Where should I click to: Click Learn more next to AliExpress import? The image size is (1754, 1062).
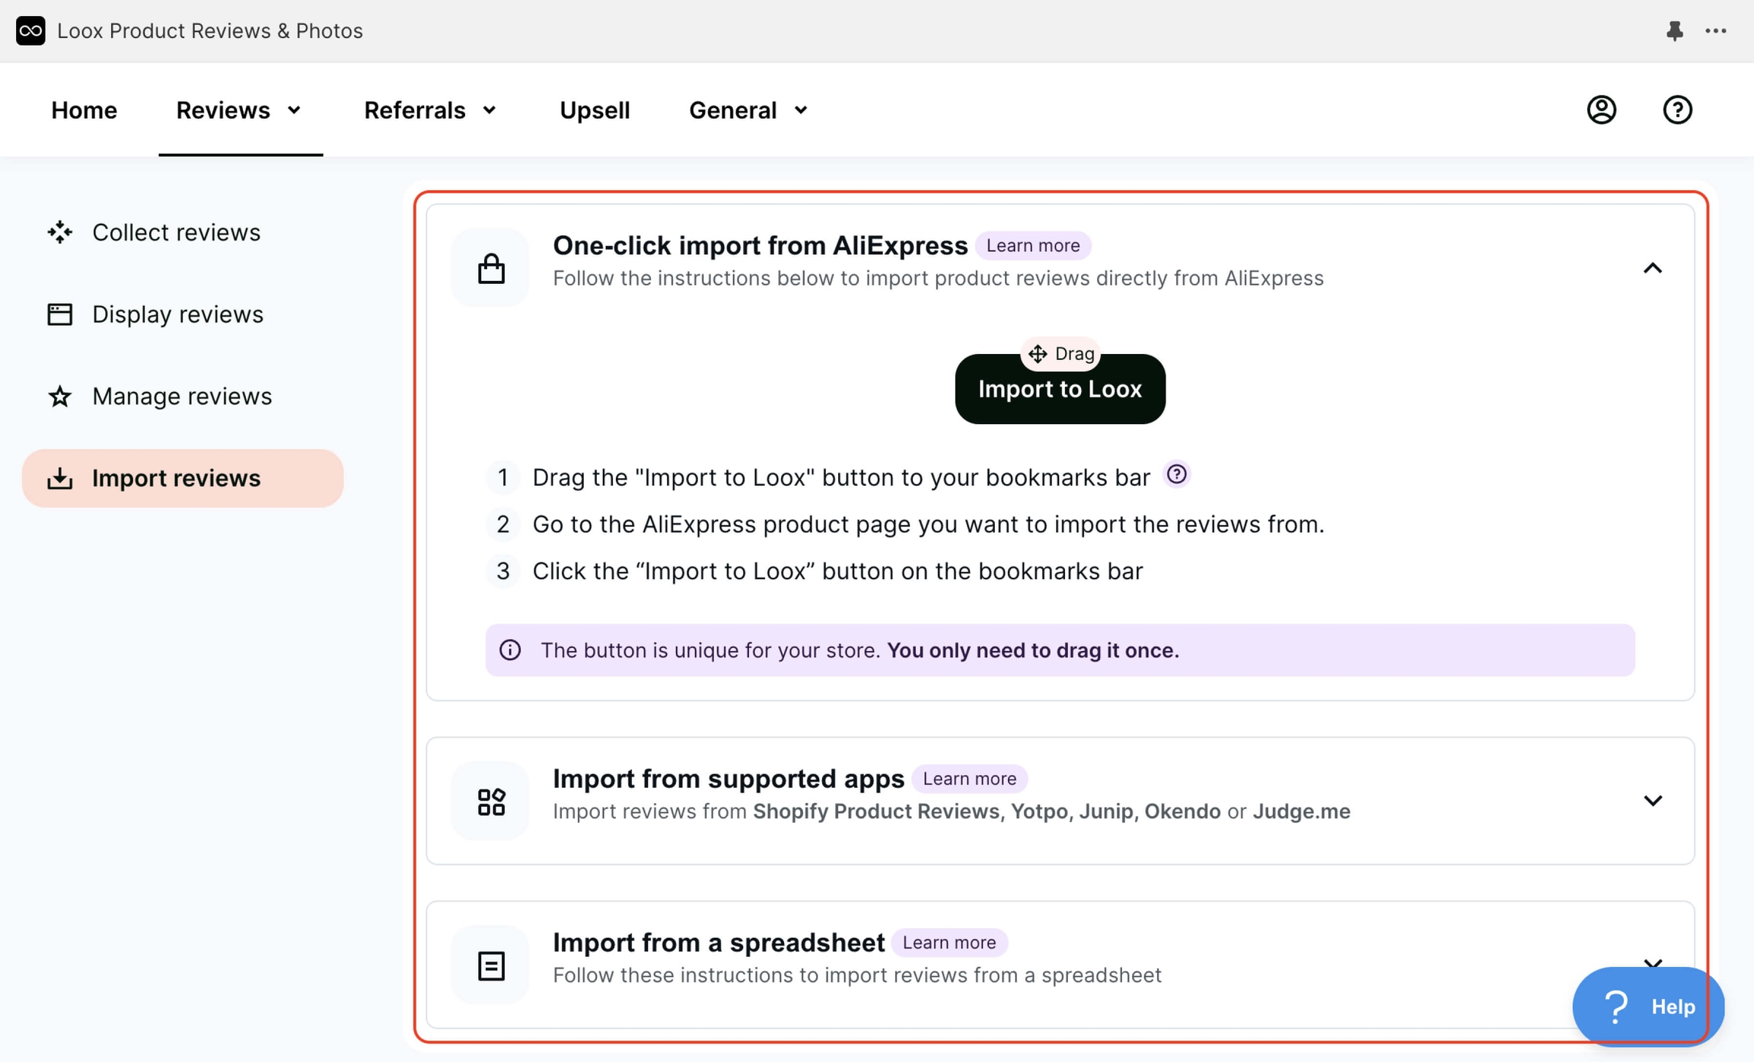pos(1032,244)
